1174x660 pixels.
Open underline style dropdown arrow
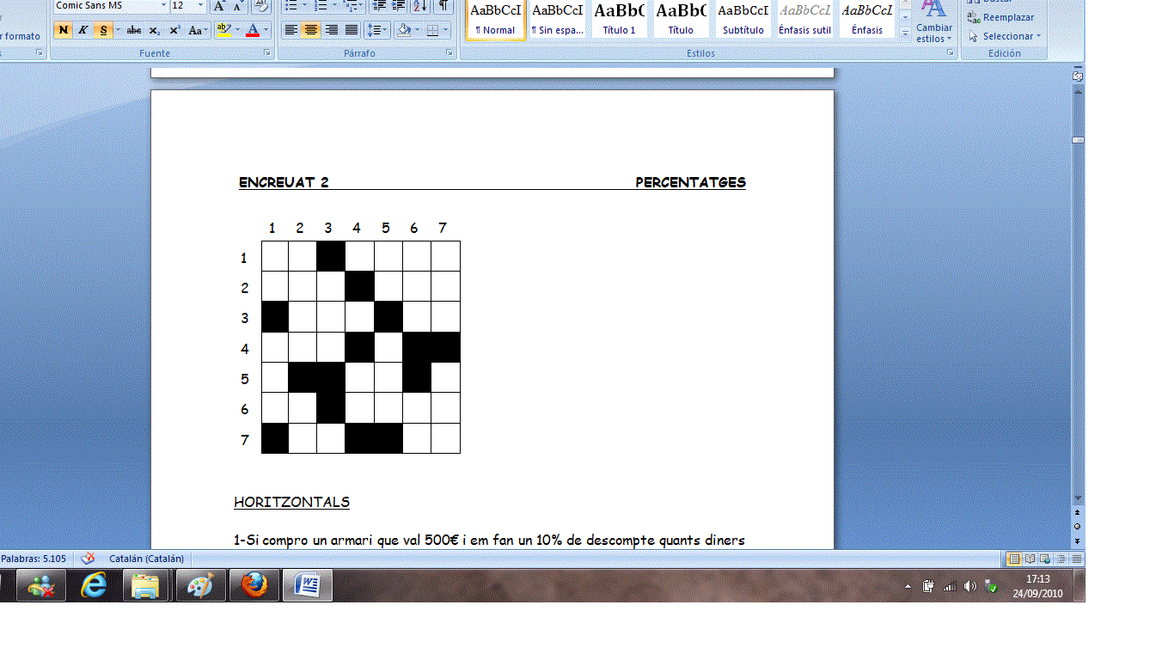click(118, 30)
